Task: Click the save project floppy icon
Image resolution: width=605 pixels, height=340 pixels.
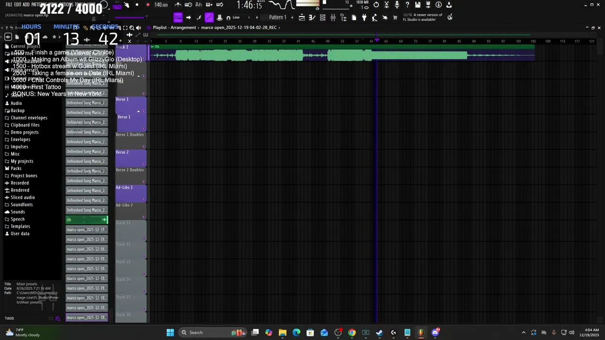Action: click(418, 5)
